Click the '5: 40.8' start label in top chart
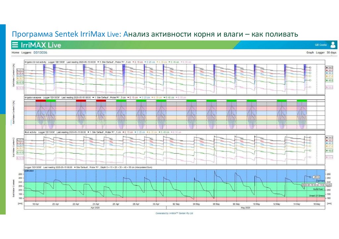The image size is (339, 239). tap(20, 83)
